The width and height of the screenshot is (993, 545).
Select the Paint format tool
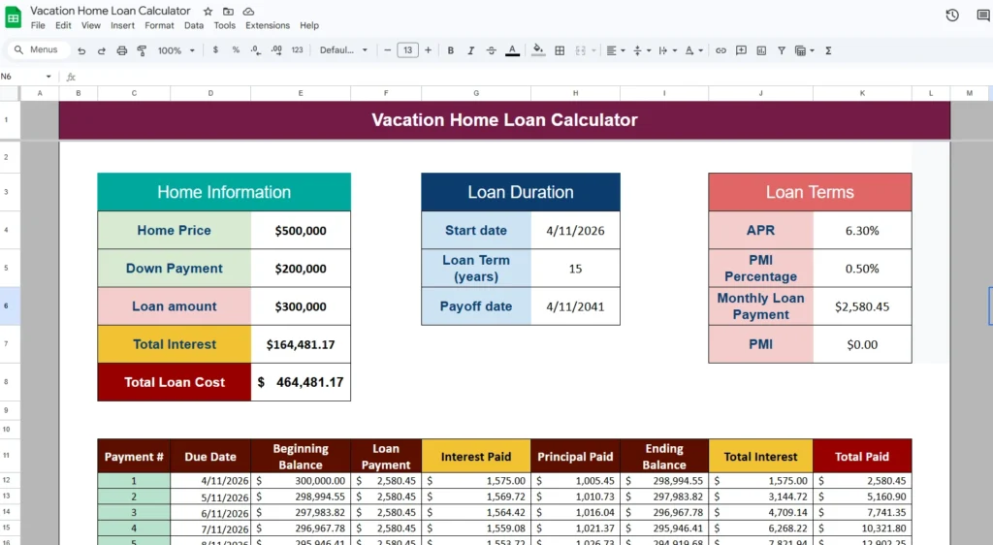(142, 50)
